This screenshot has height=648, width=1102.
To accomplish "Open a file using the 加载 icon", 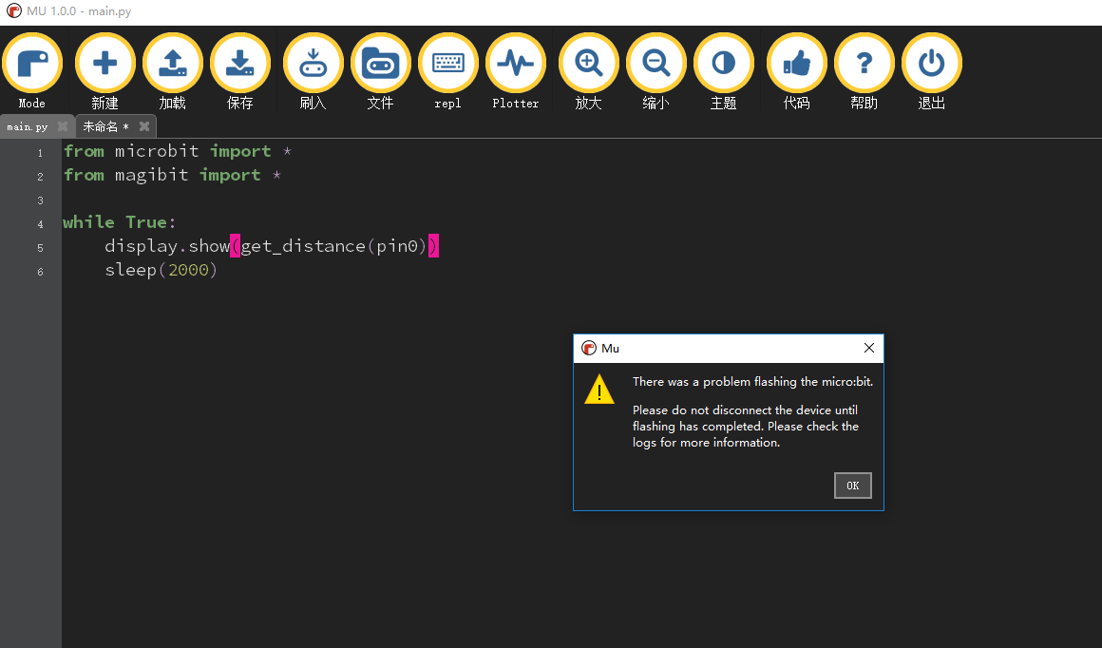I will (172, 63).
